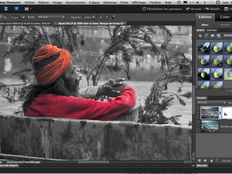232x174 pixels.
Task: Open the airbrush options dropdown arrow
Action: coord(107,17)
